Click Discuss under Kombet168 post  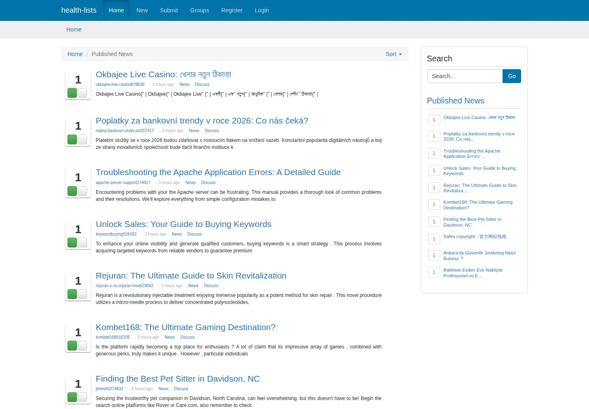pos(187,337)
